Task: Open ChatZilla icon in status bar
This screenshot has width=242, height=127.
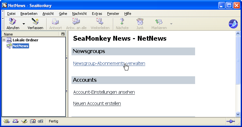Action: click(40, 121)
